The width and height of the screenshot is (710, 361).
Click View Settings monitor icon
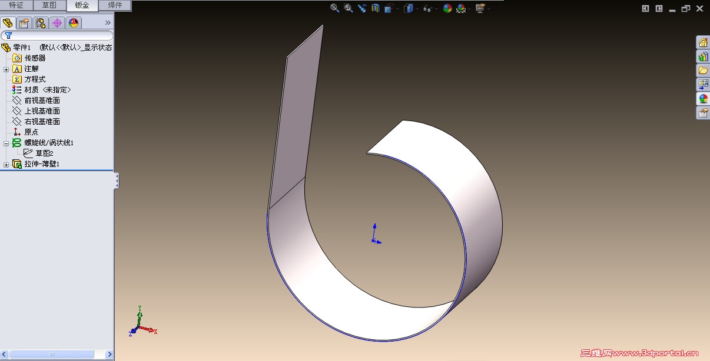pyautogui.click(x=480, y=8)
